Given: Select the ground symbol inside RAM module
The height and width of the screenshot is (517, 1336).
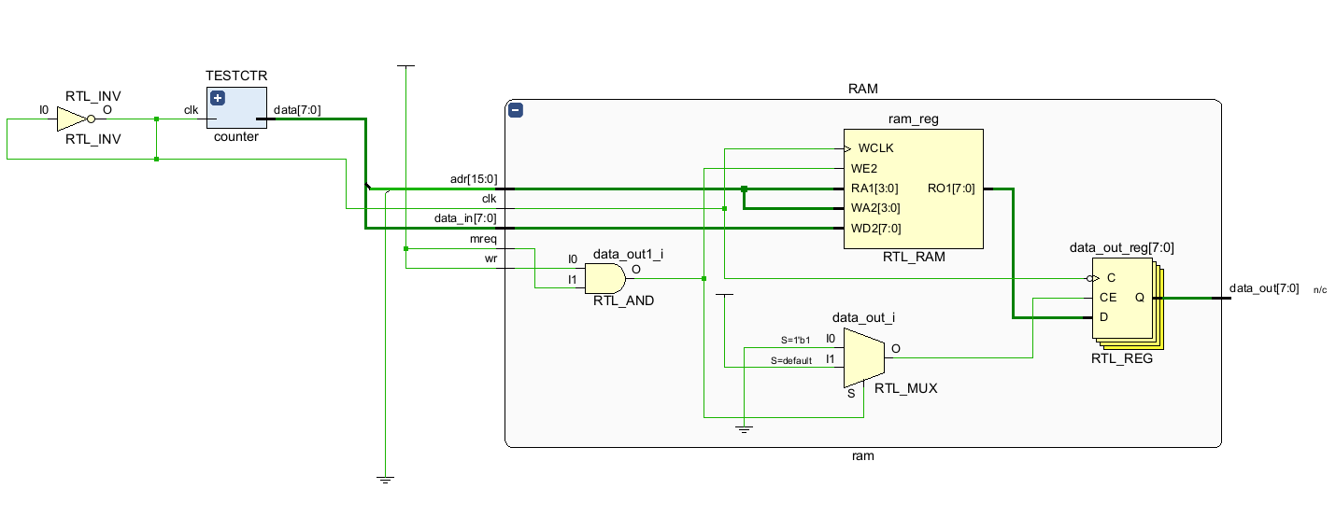Looking at the screenshot, I should tap(744, 429).
